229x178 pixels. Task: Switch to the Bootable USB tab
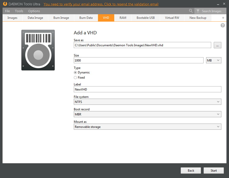coord(145,18)
